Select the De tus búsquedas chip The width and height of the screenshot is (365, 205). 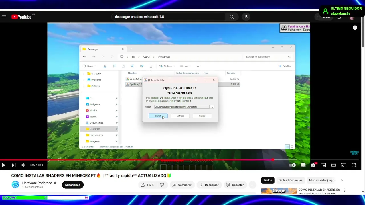point(290,180)
